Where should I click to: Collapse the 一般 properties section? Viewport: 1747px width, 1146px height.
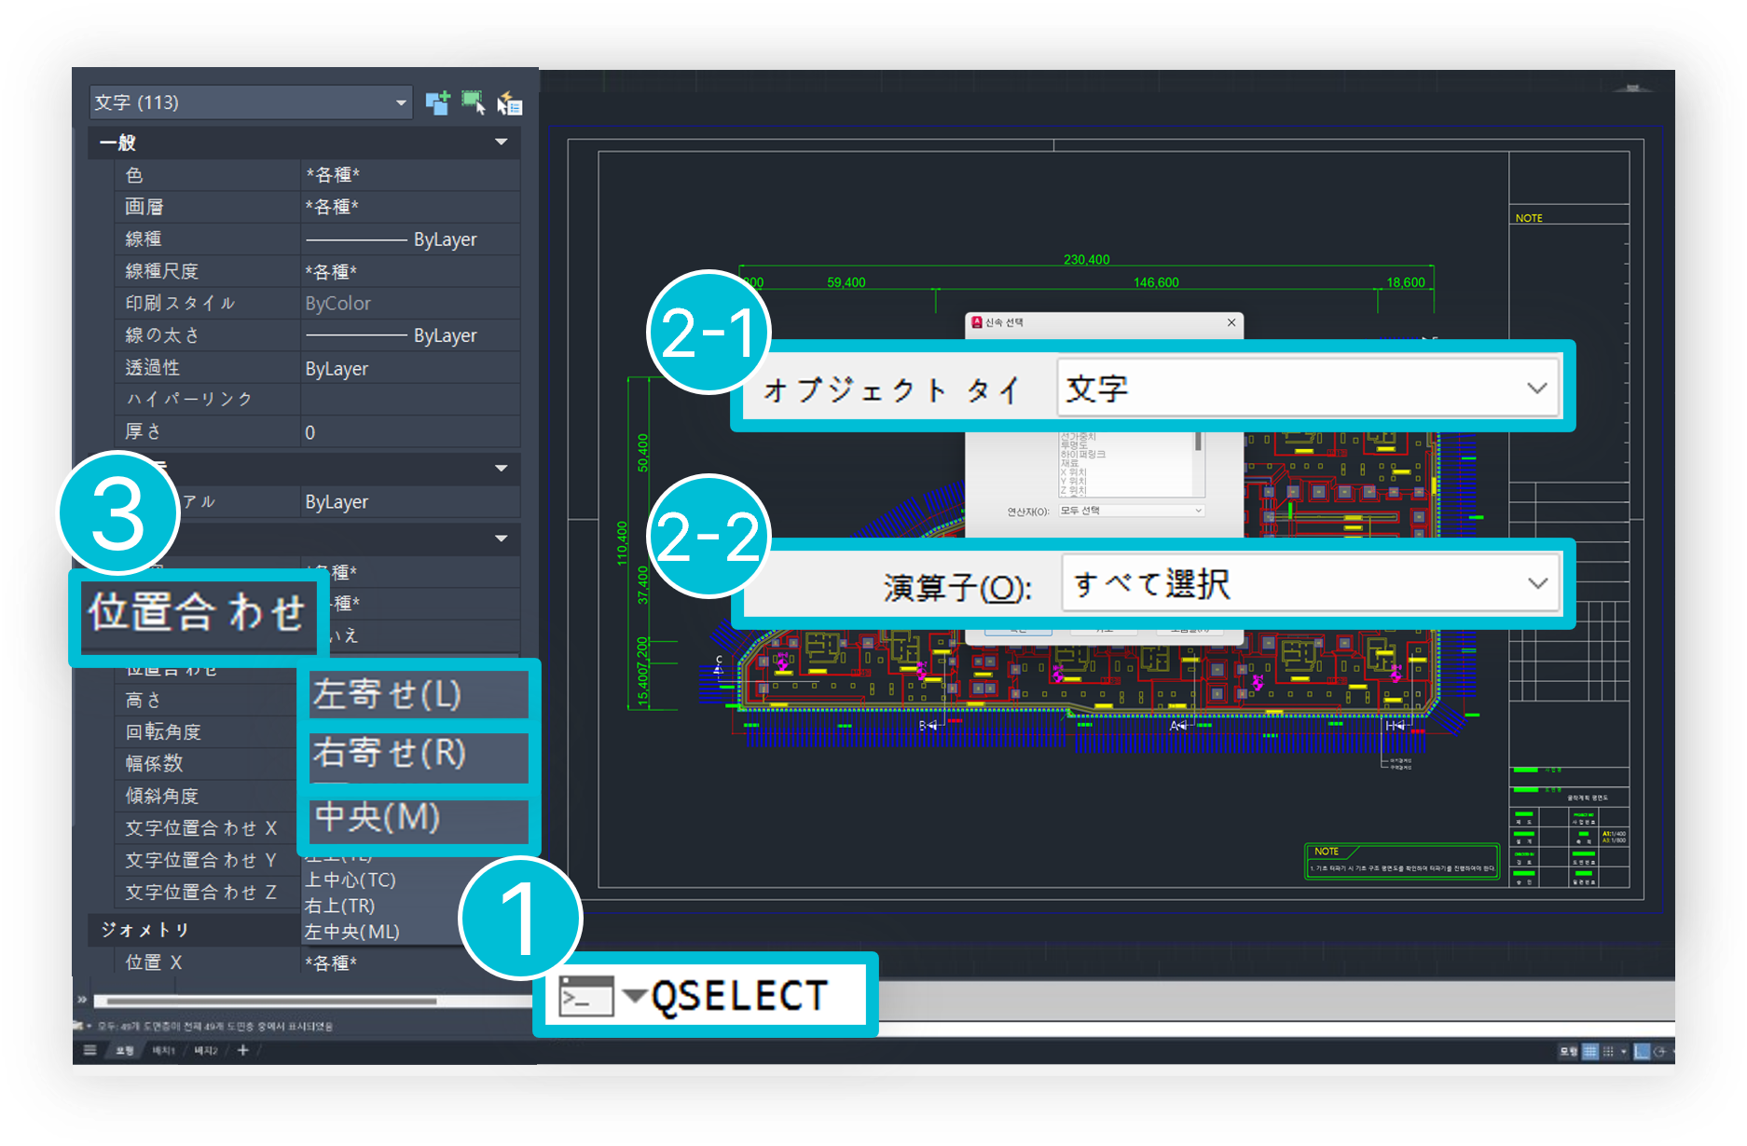pyautogui.click(x=501, y=143)
